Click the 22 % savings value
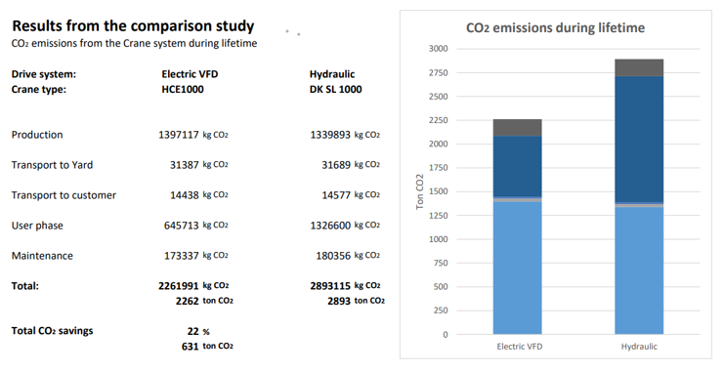The image size is (724, 373). coord(198,331)
